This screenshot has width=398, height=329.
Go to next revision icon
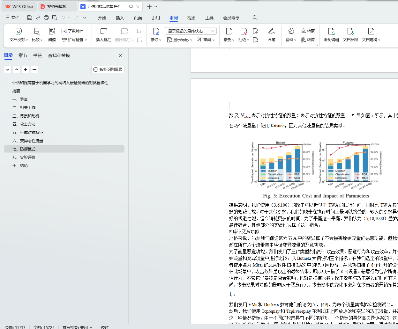pyautogui.click(x=255, y=40)
